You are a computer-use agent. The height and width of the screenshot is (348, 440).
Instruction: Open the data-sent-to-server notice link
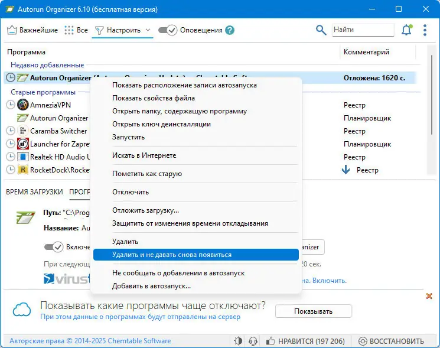click(141, 317)
